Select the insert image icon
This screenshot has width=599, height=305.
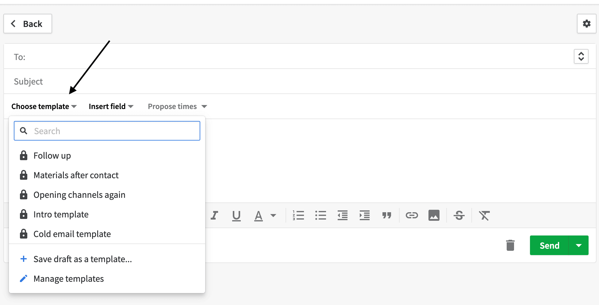pos(434,215)
